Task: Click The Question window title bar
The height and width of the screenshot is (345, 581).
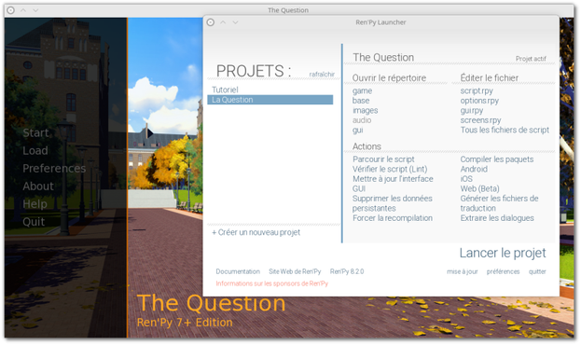Action: [288, 10]
